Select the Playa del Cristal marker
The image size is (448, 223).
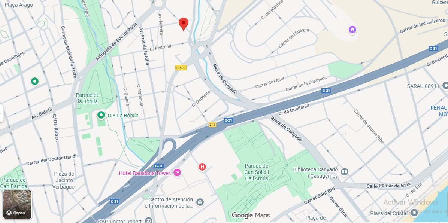tap(414, 213)
